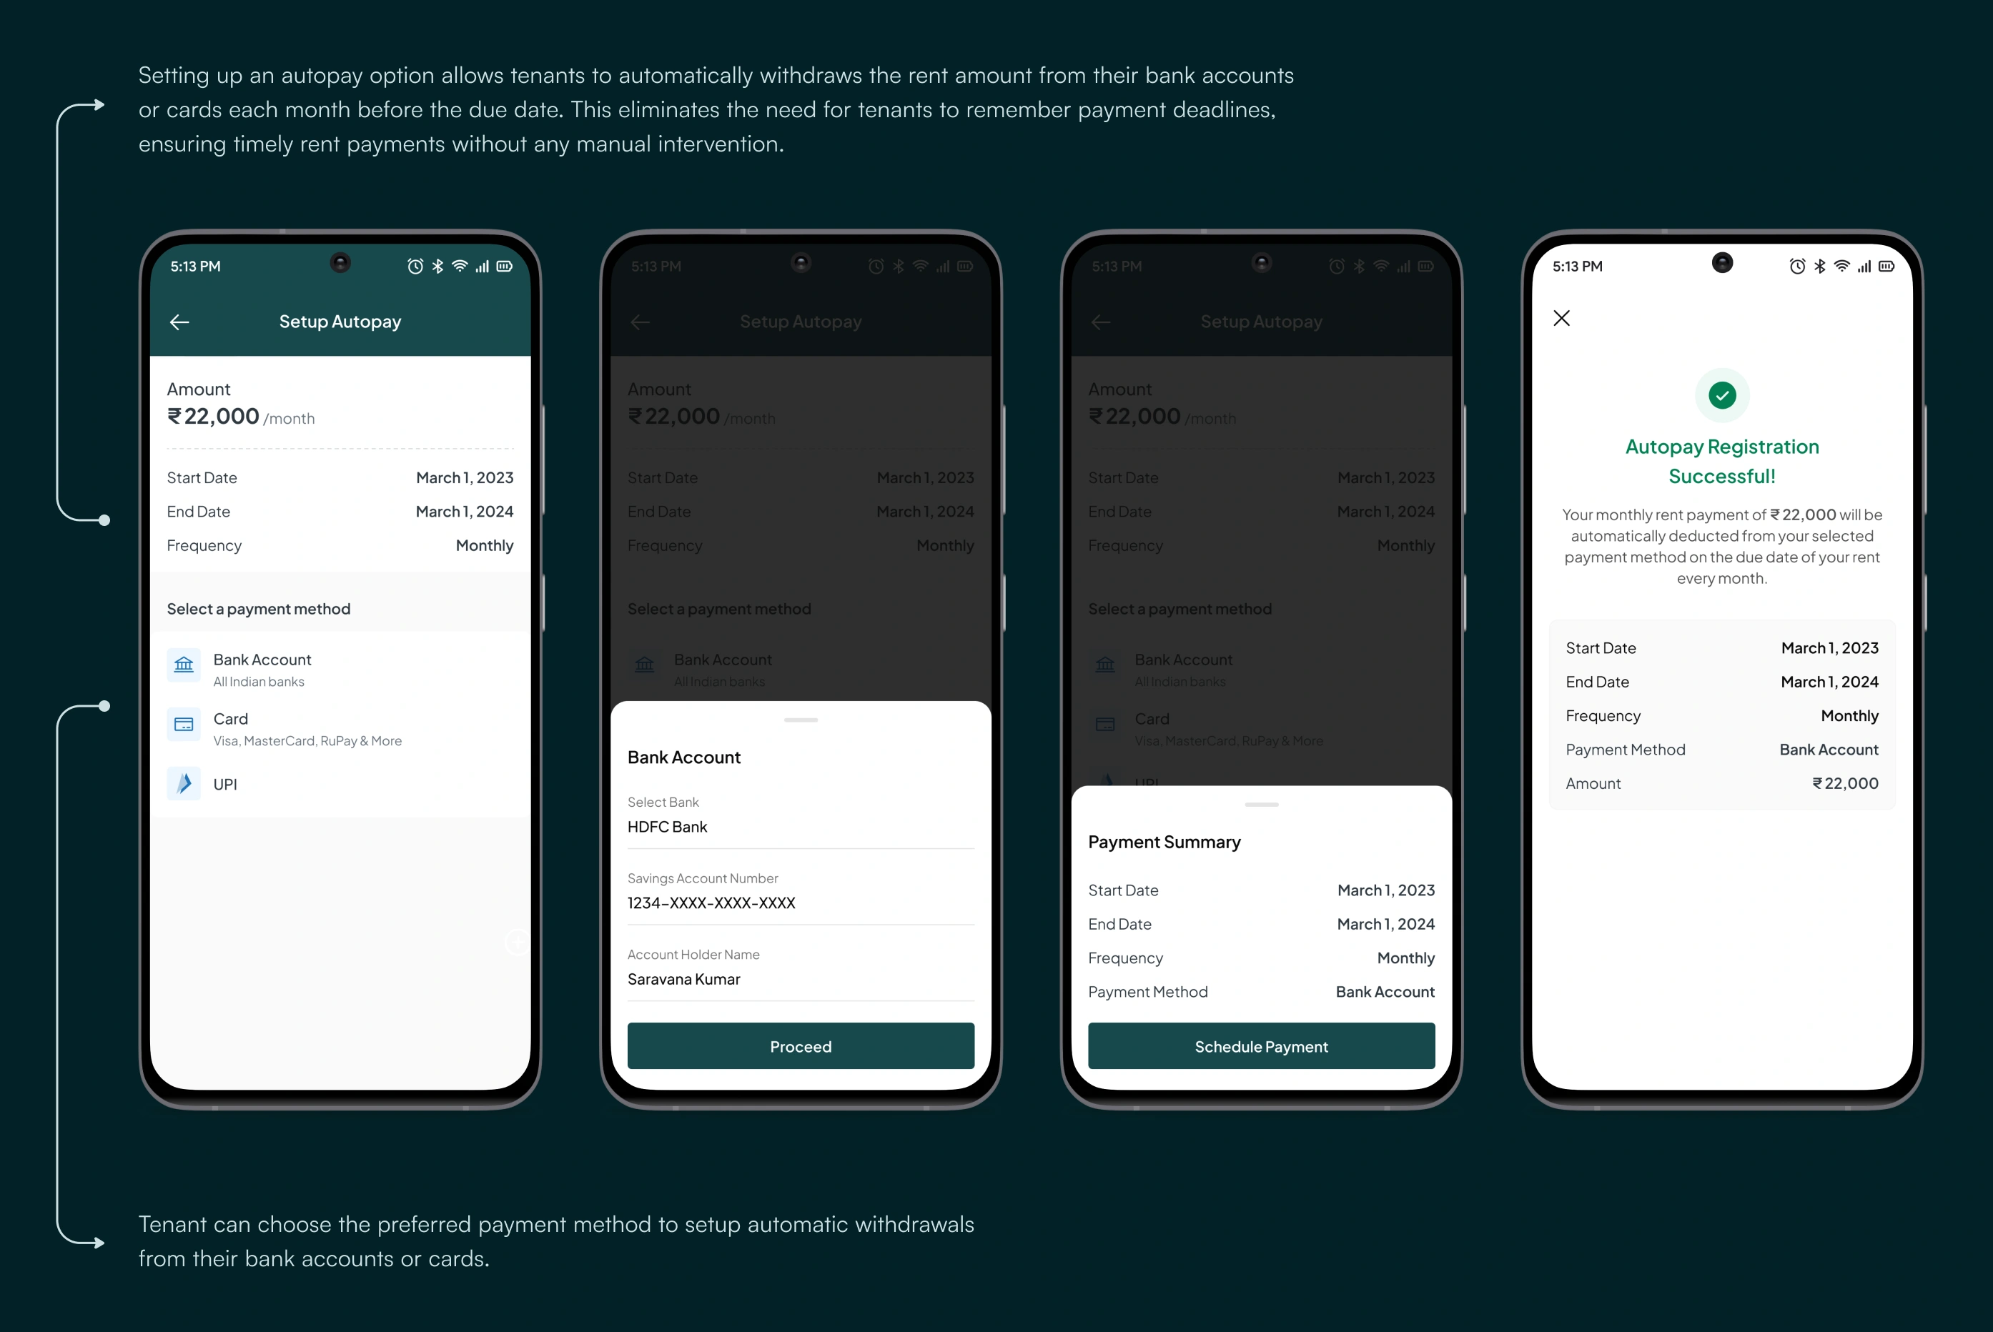Tap the success checkmark icon
The image size is (1993, 1332).
click(1722, 395)
